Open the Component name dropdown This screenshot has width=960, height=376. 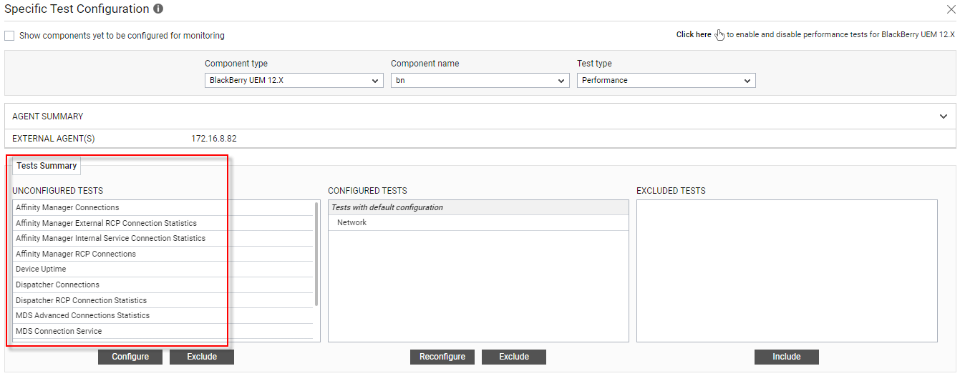(480, 81)
